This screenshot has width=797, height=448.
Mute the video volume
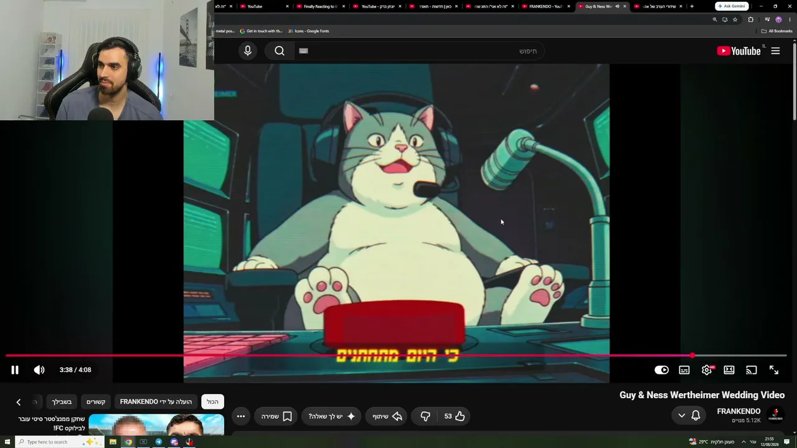[39, 370]
